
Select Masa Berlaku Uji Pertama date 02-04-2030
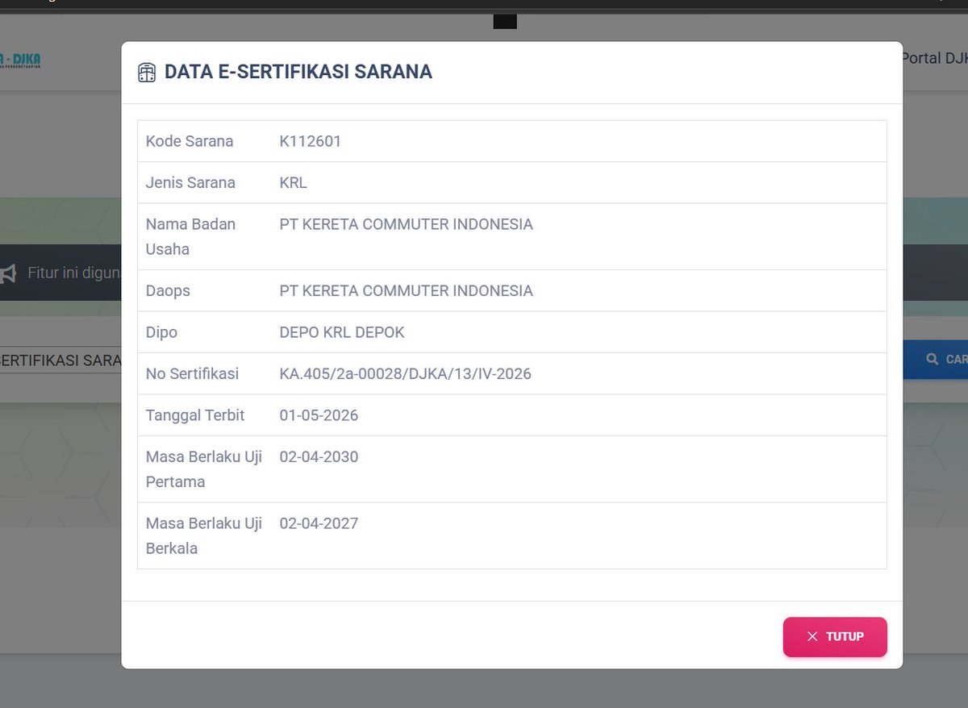319,457
